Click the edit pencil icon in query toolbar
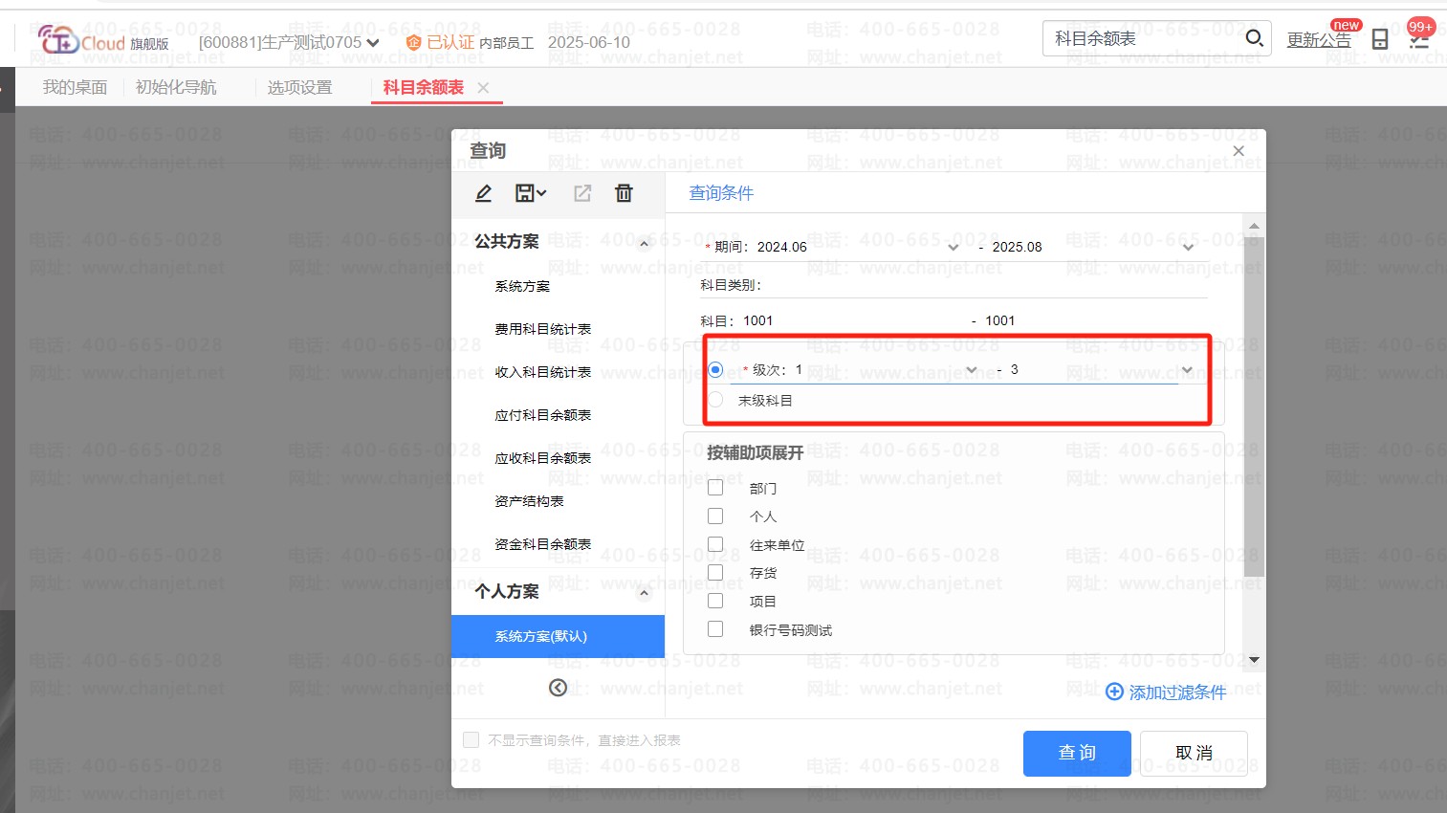Viewport: 1447px width, 813px height. [x=484, y=193]
